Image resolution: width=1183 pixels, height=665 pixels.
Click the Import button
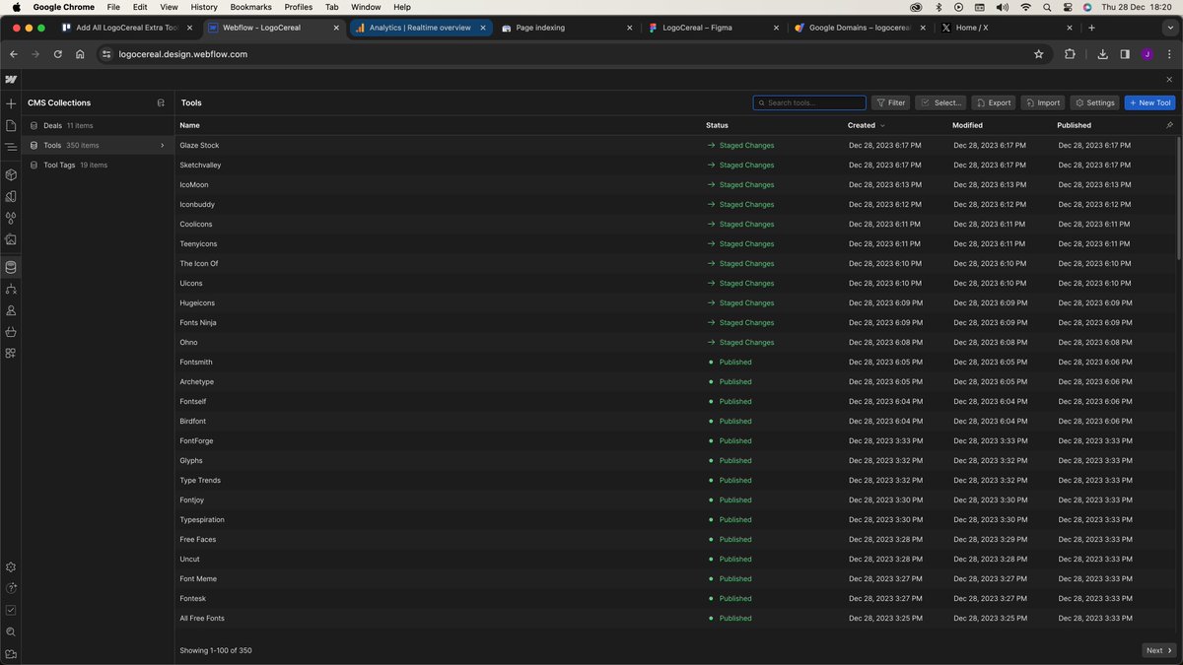point(1043,102)
